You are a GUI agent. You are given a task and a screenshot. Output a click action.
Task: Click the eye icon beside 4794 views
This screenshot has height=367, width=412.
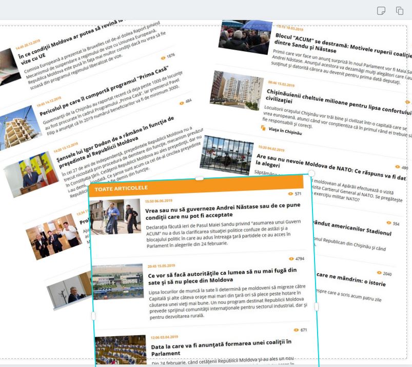click(291, 258)
